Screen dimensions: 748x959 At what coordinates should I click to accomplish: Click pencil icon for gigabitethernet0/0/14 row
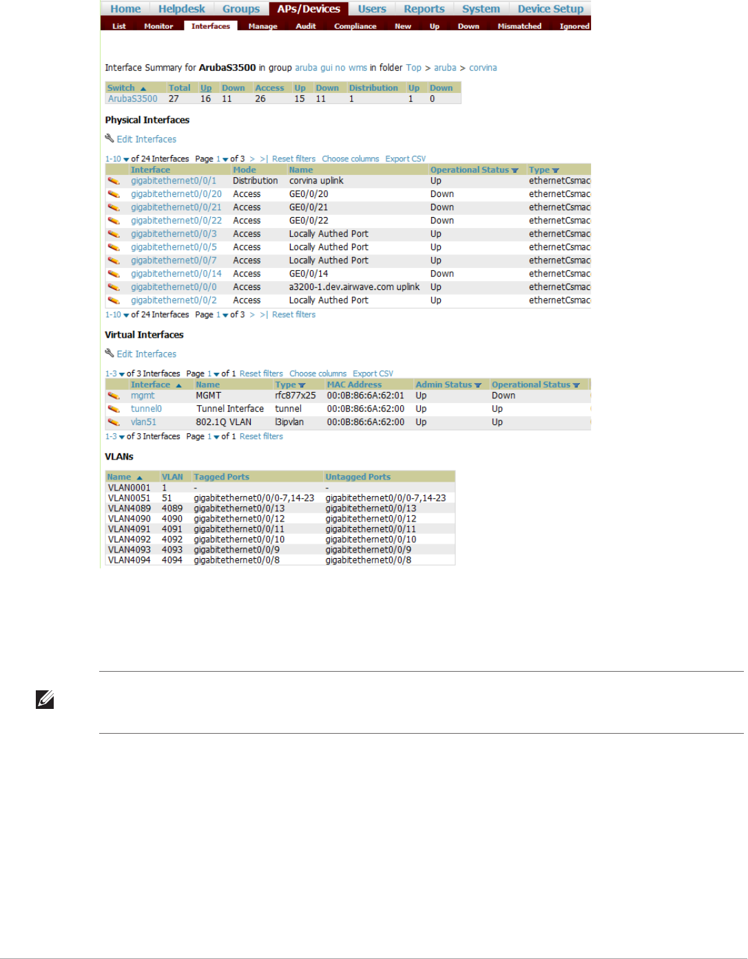(x=114, y=274)
